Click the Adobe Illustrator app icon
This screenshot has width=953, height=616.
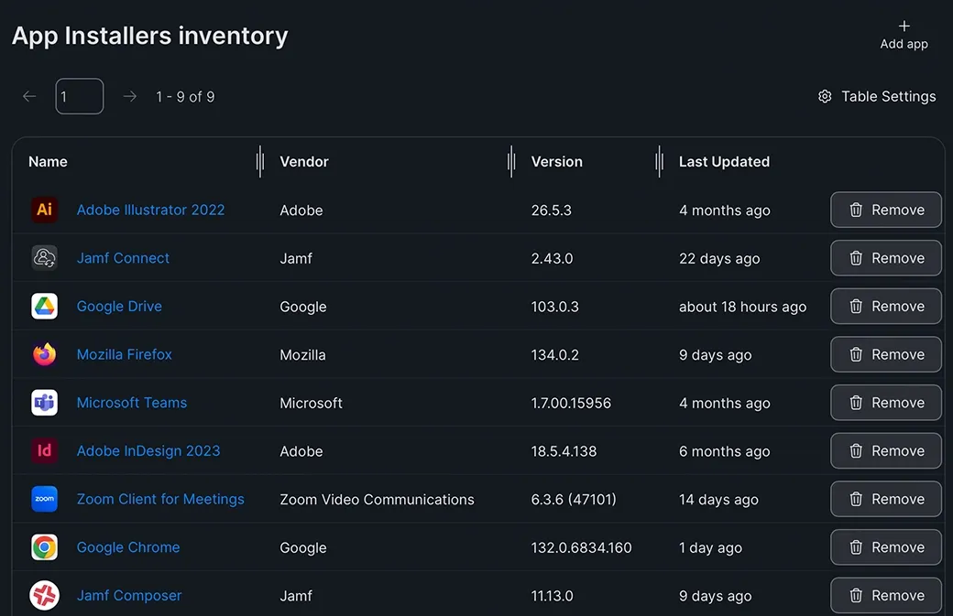[44, 210]
